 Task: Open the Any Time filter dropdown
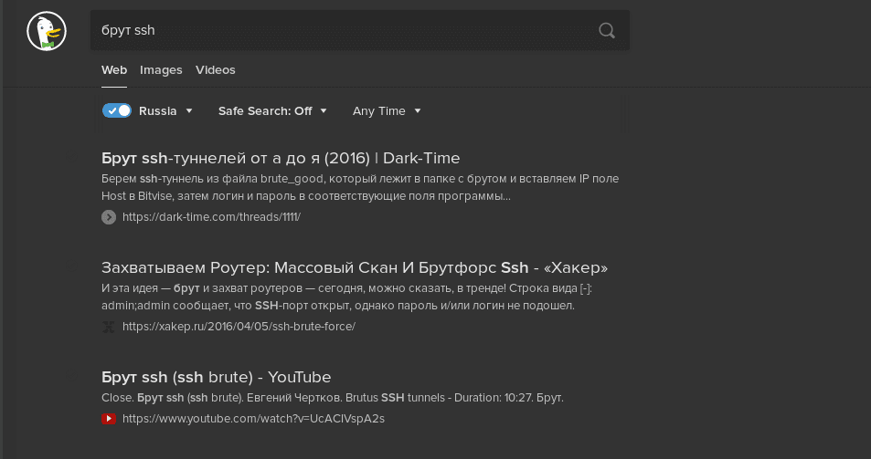click(387, 110)
